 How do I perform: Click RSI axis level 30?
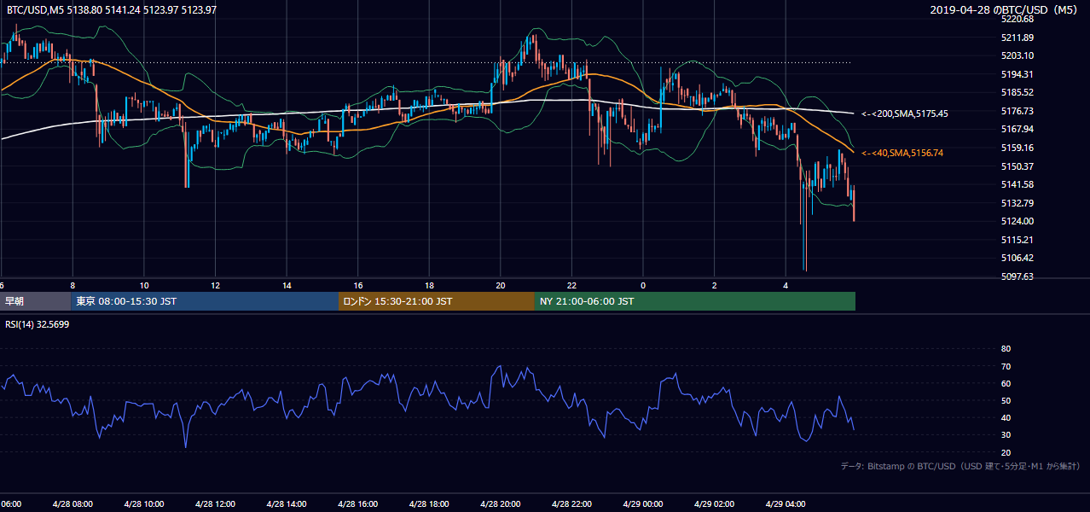pos(1006,435)
